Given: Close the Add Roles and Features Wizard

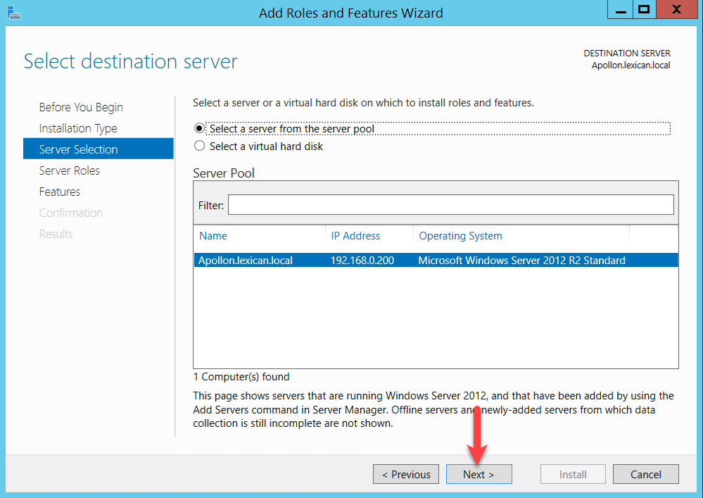Looking at the screenshot, I should click(x=676, y=10).
